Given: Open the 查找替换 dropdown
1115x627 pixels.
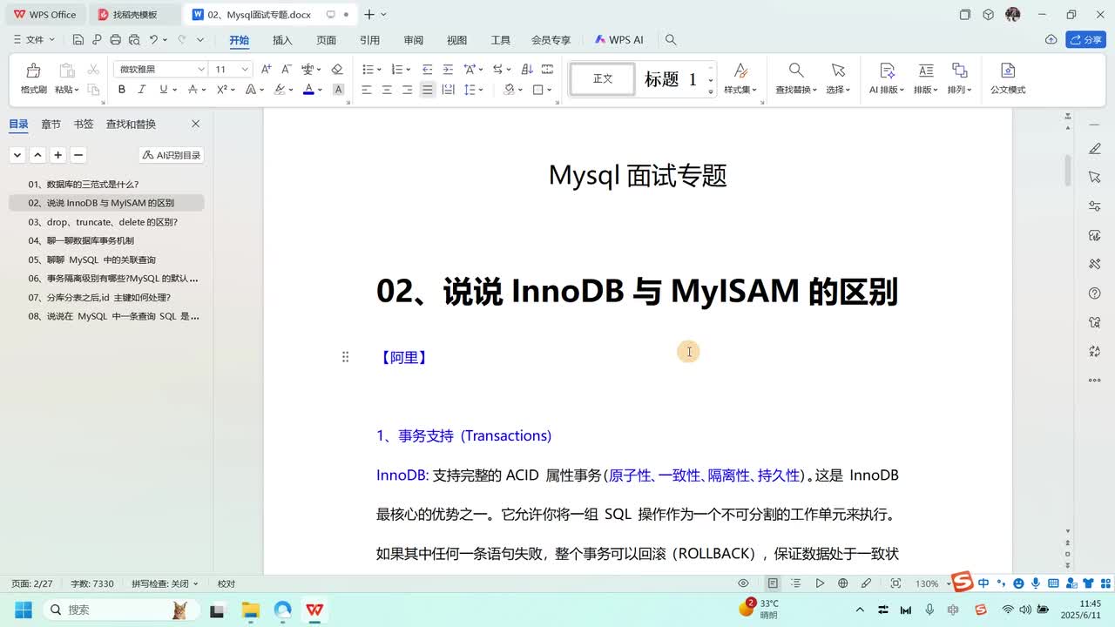Looking at the screenshot, I should coord(796,90).
